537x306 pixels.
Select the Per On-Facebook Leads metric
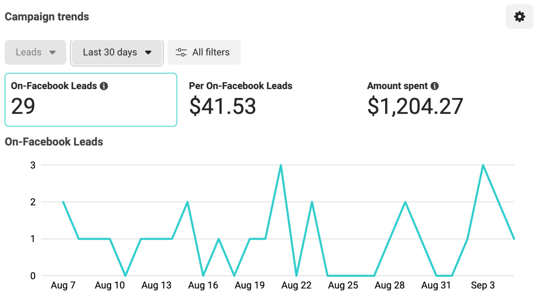tap(240, 100)
